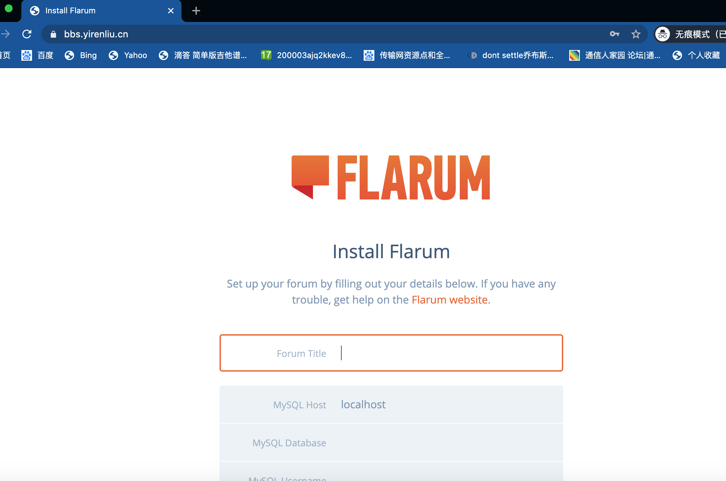This screenshot has height=481, width=726.
Task: Click the incognito mode icon
Action: (663, 34)
